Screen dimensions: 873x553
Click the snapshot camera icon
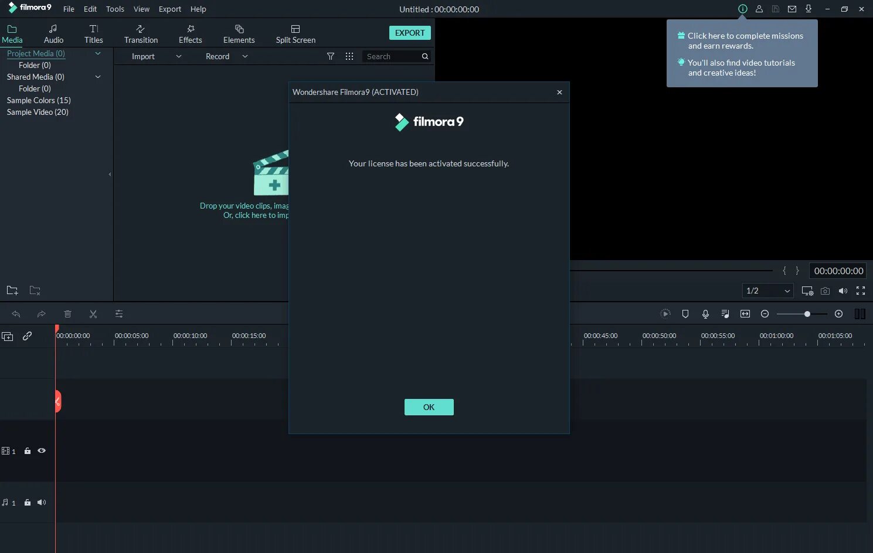click(x=825, y=291)
